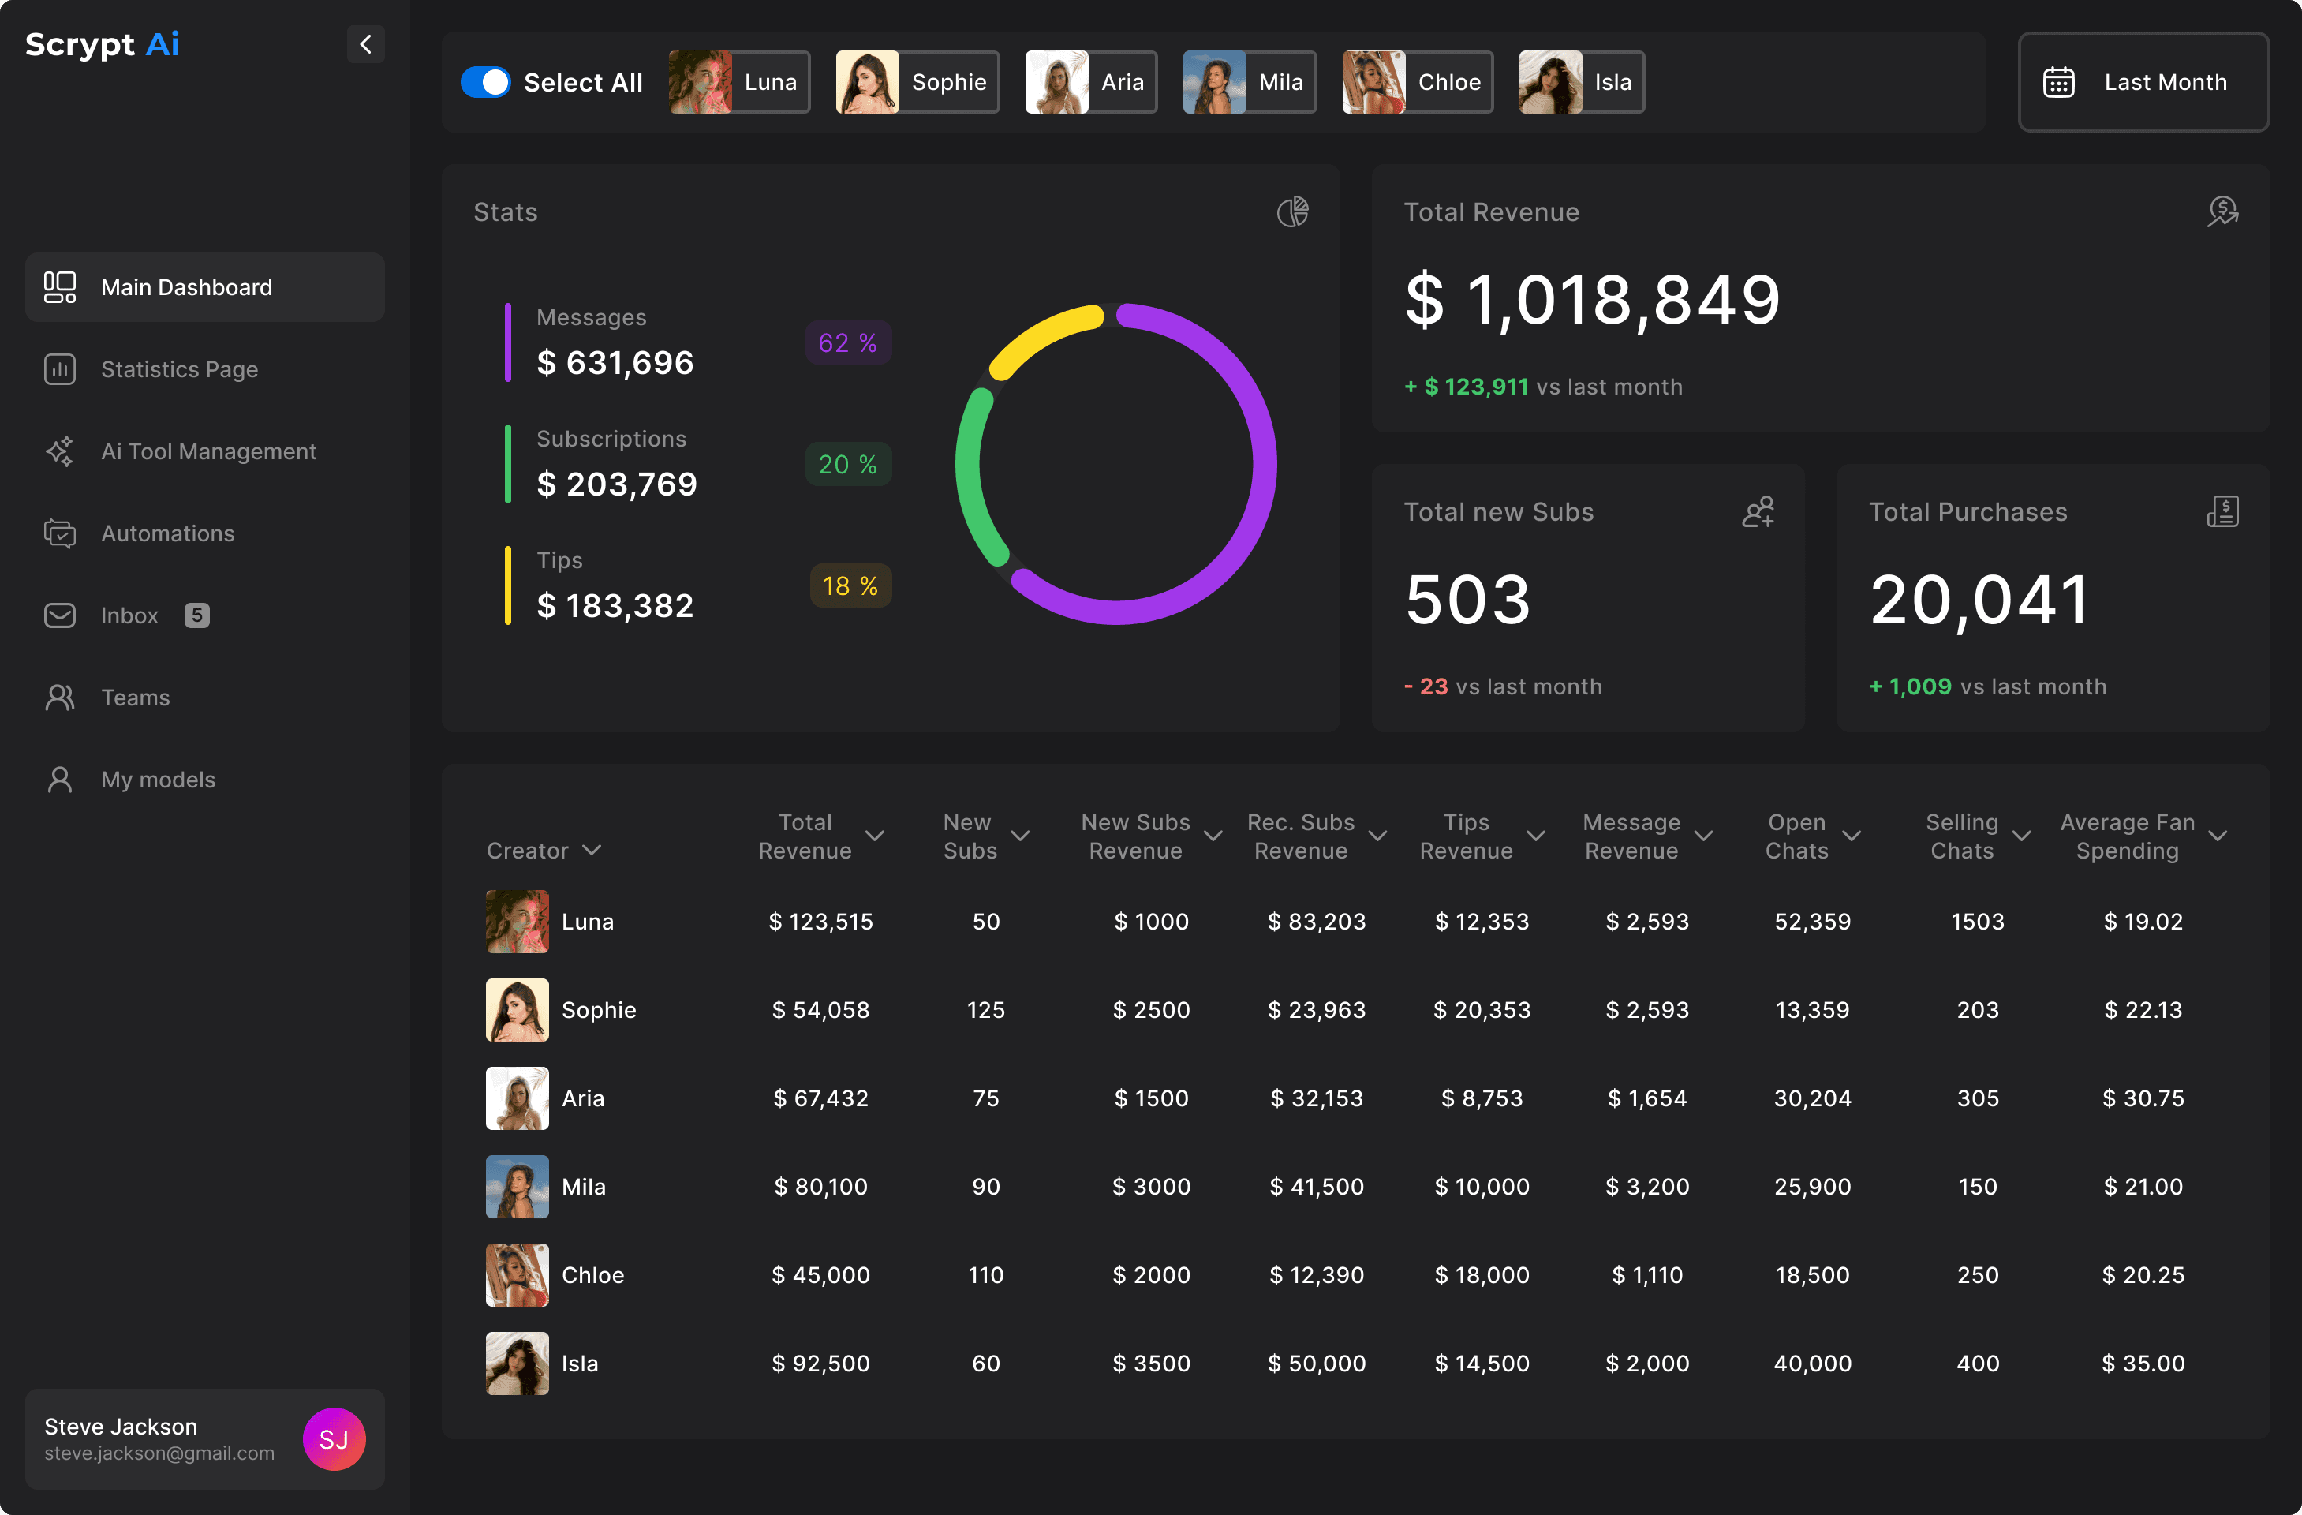Click the Ai Tool Management sparkle icon
The height and width of the screenshot is (1515, 2302).
[60, 452]
